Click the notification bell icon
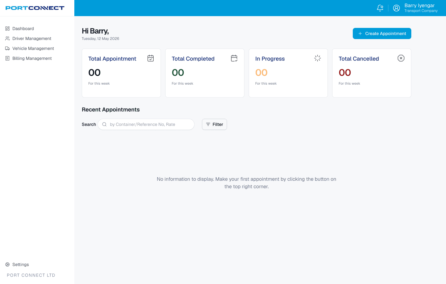This screenshot has height=284, width=446. tap(380, 8)
